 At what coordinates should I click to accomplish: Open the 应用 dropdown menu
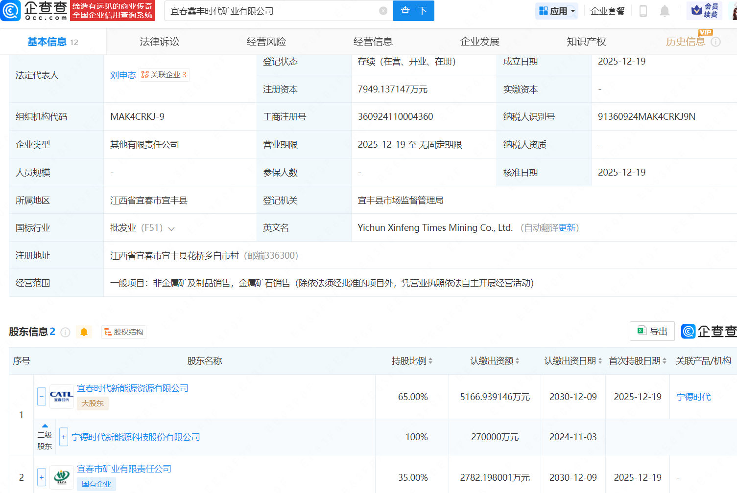(x=557, y=11)
